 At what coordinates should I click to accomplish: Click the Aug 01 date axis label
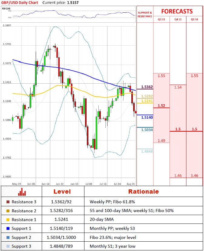tap(131, 184)
